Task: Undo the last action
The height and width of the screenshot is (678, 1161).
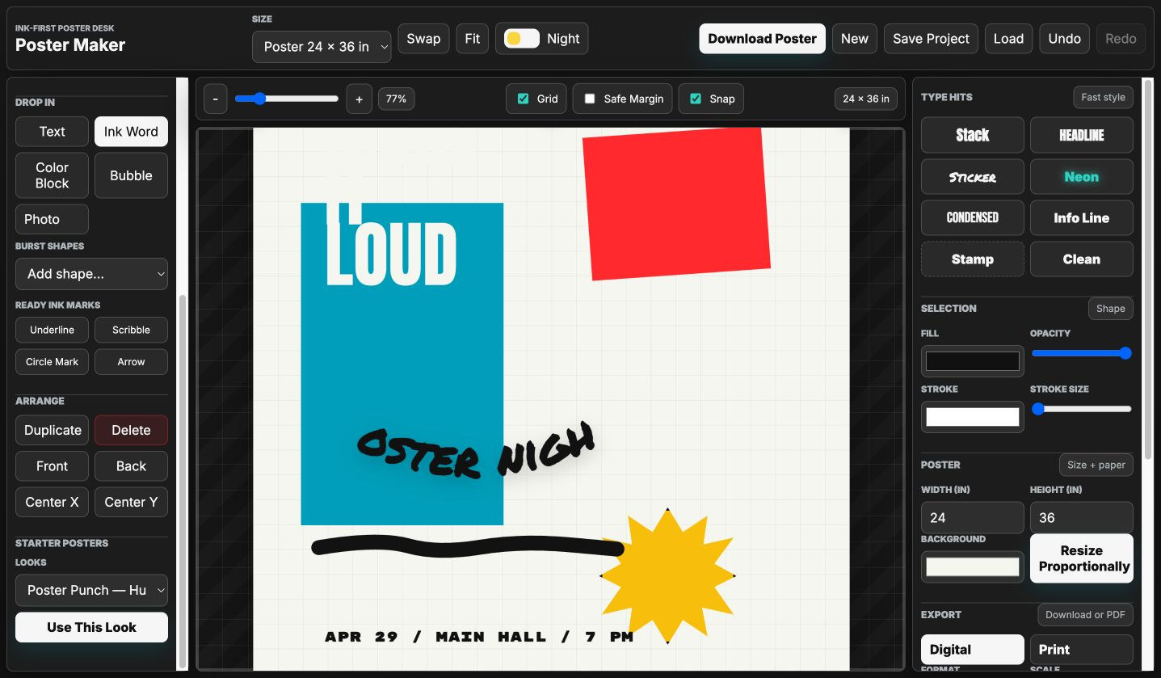Action: point(1065,39)
